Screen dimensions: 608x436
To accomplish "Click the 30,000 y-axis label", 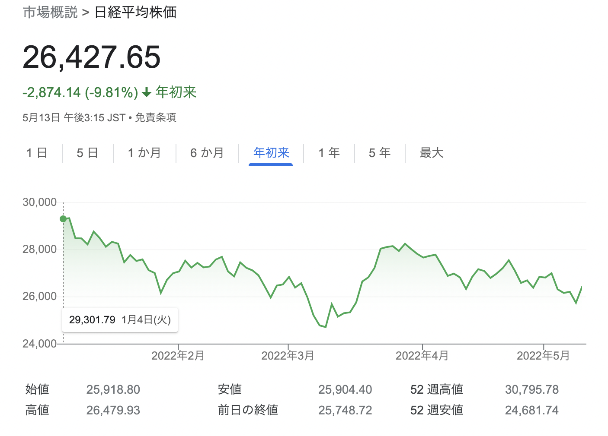I will (x=40, y=202).
